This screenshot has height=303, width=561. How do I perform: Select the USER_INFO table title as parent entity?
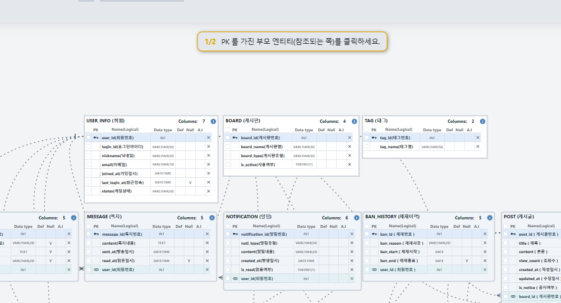pos(105,121)
